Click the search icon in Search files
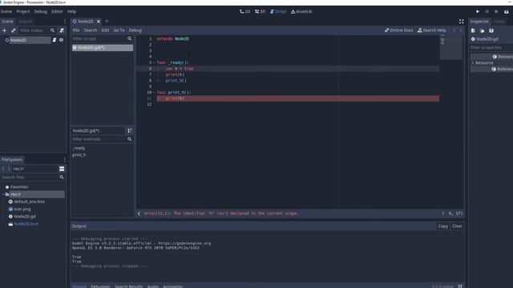Image resolution: width=513 pixels, height=288 pixels. click(62, 177)
